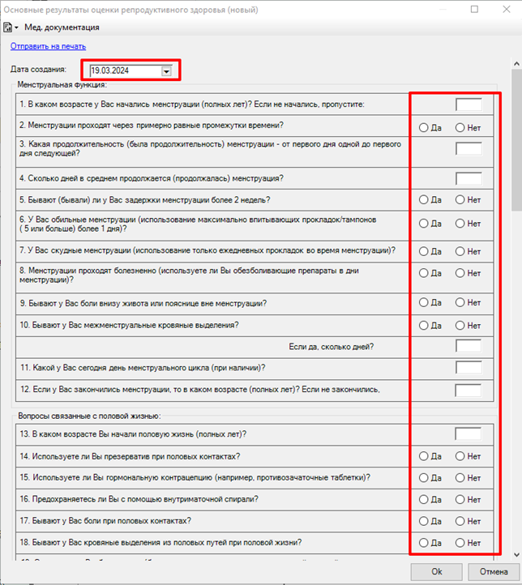Select Да for question 2 equal intervals

coord(430,128)
